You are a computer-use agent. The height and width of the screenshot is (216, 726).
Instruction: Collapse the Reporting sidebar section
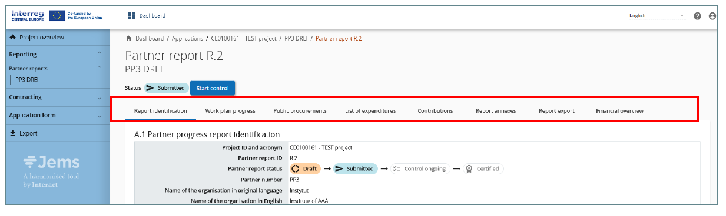click(100, 54)
